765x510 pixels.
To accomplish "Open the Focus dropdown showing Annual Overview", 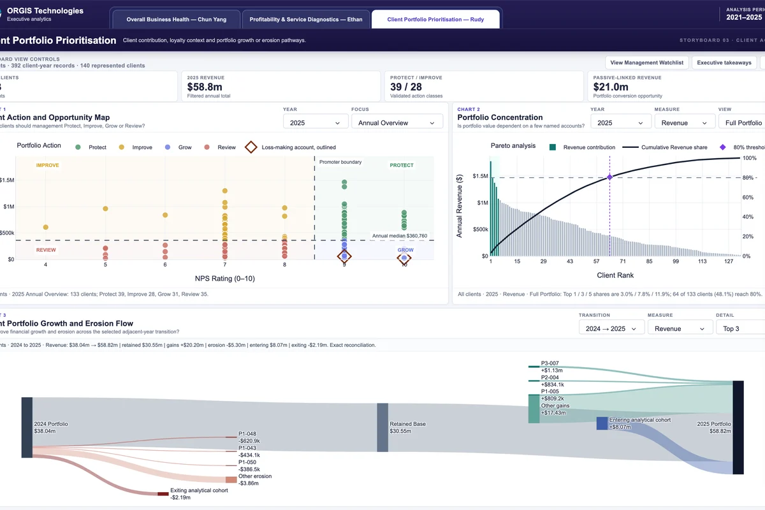I will [397, 122].
